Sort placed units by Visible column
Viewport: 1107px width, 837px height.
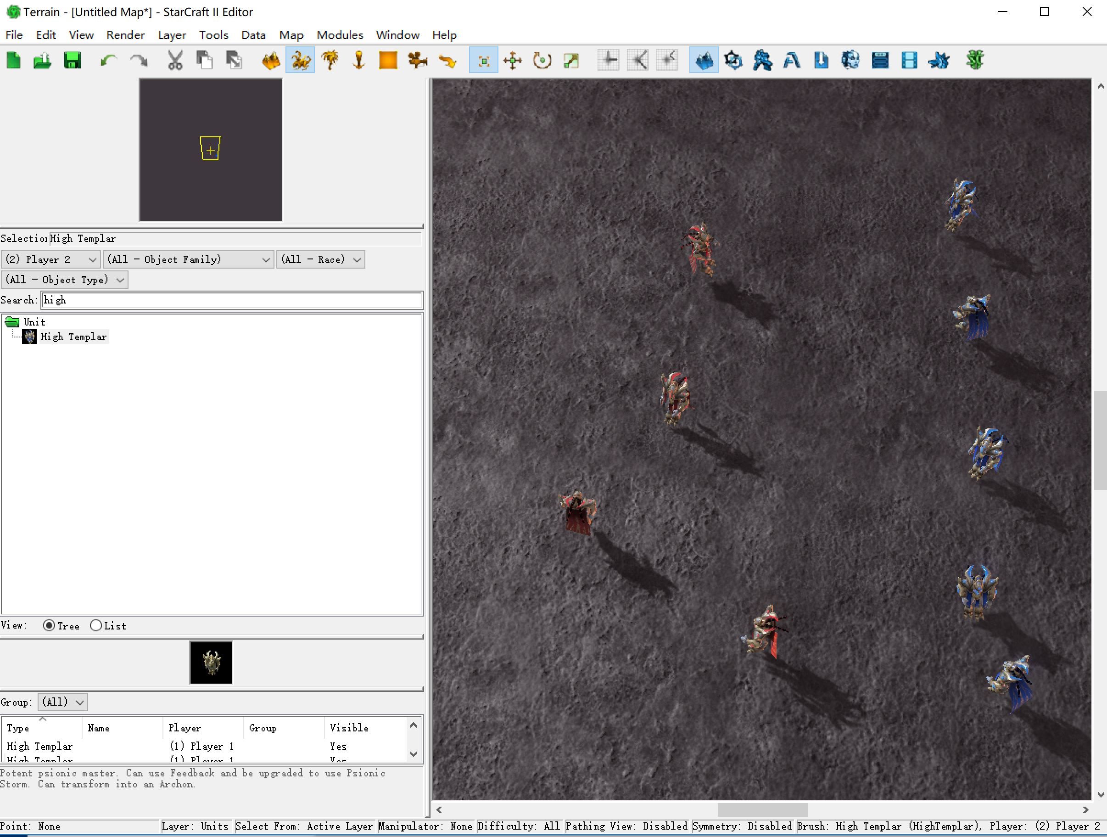[366, 728]
